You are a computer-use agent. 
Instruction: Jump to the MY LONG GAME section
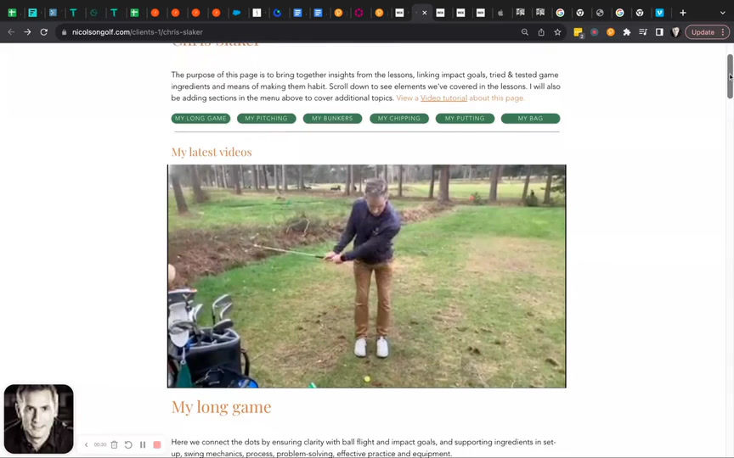coord(200,118)
